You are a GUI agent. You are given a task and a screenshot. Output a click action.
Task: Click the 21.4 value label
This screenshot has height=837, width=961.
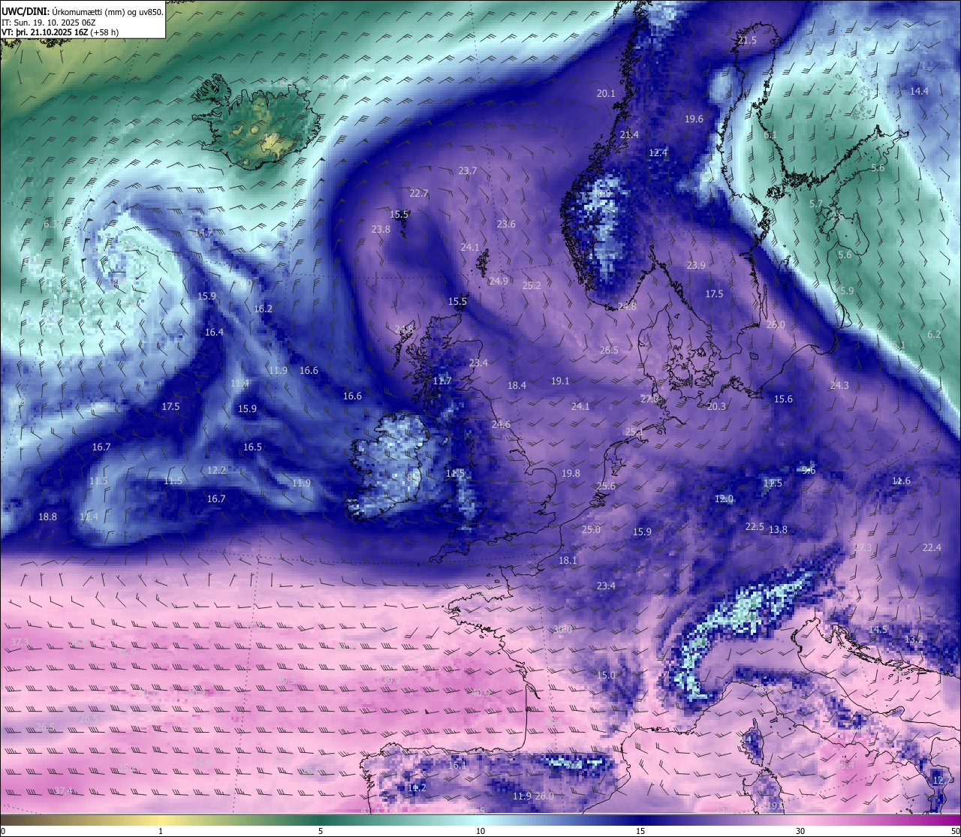(x=629, y=135)
